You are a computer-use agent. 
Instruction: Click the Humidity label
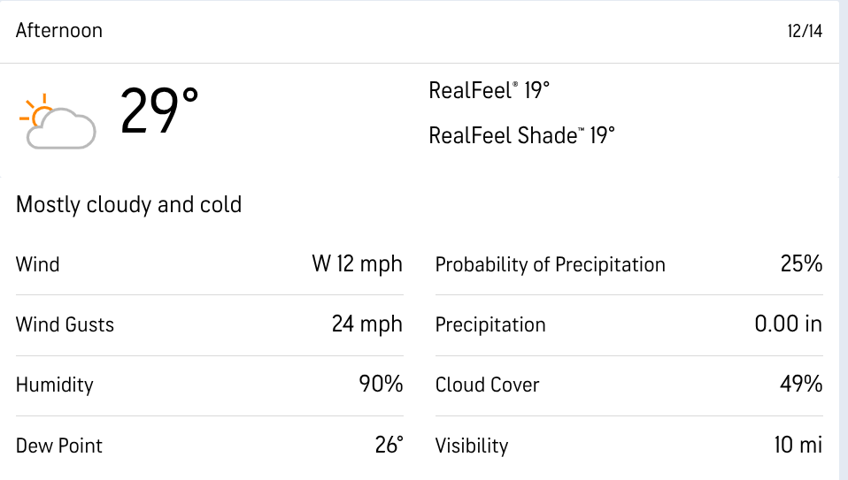pos(54,385)
